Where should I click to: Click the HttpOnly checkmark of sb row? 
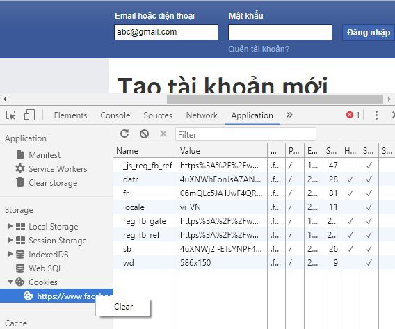[350, 249]
